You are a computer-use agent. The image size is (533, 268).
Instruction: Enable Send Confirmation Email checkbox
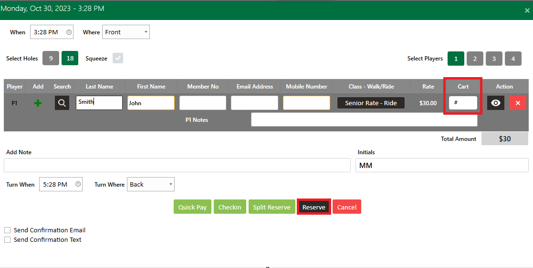click(8, 230)
